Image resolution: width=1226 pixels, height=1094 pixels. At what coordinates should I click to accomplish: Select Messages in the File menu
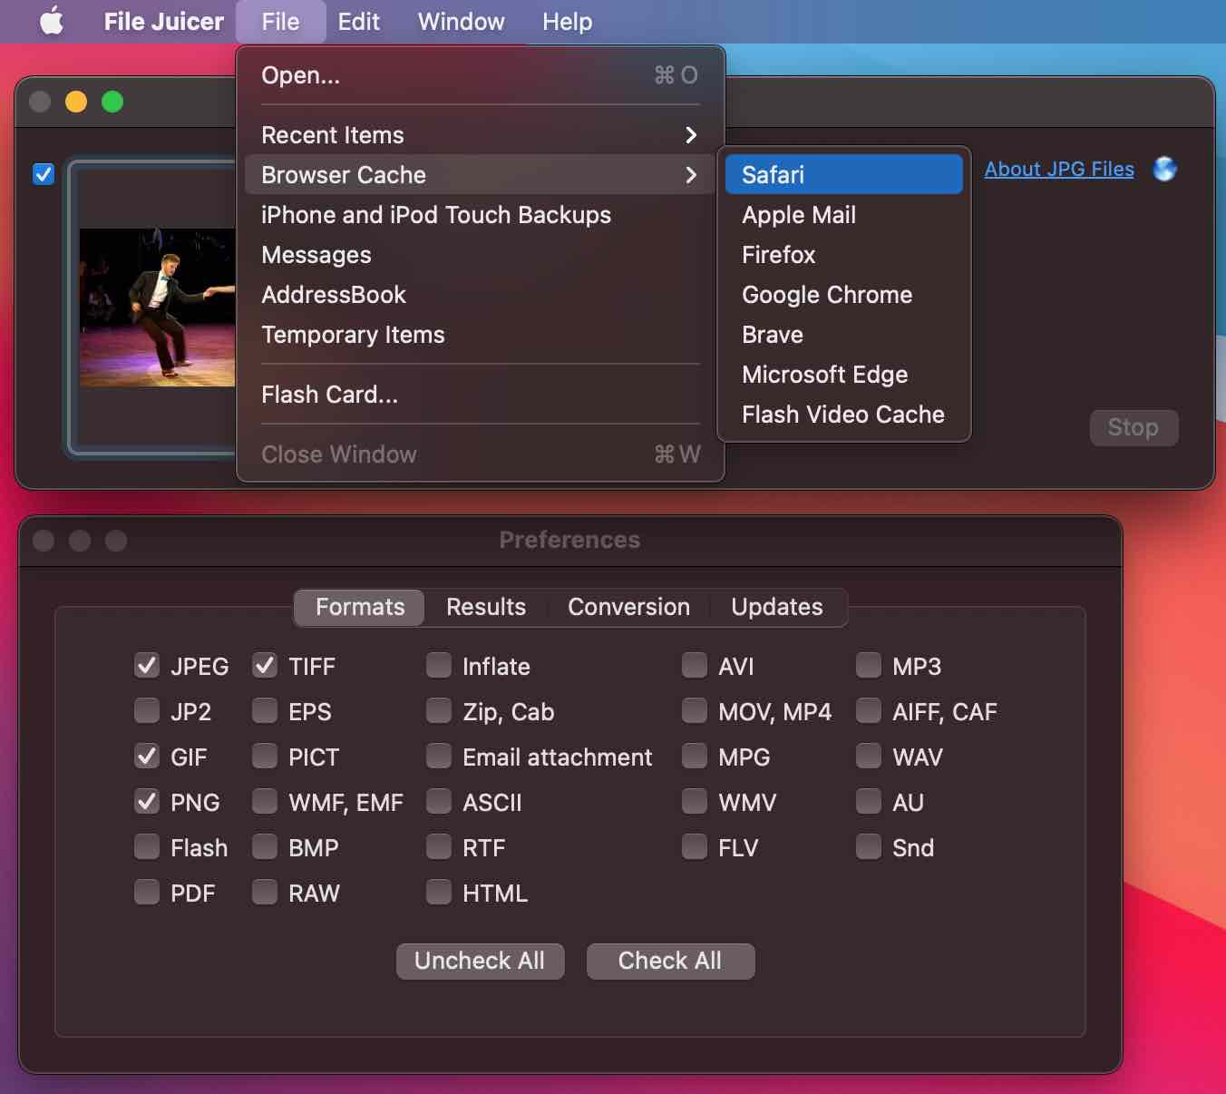coord(481,255)
